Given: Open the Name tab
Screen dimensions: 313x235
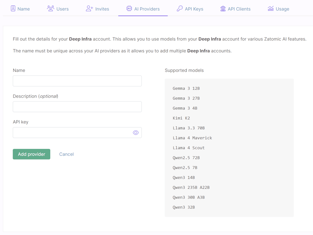Looking at the screenshot, I should pyautogui.click(x=20, y=9).
